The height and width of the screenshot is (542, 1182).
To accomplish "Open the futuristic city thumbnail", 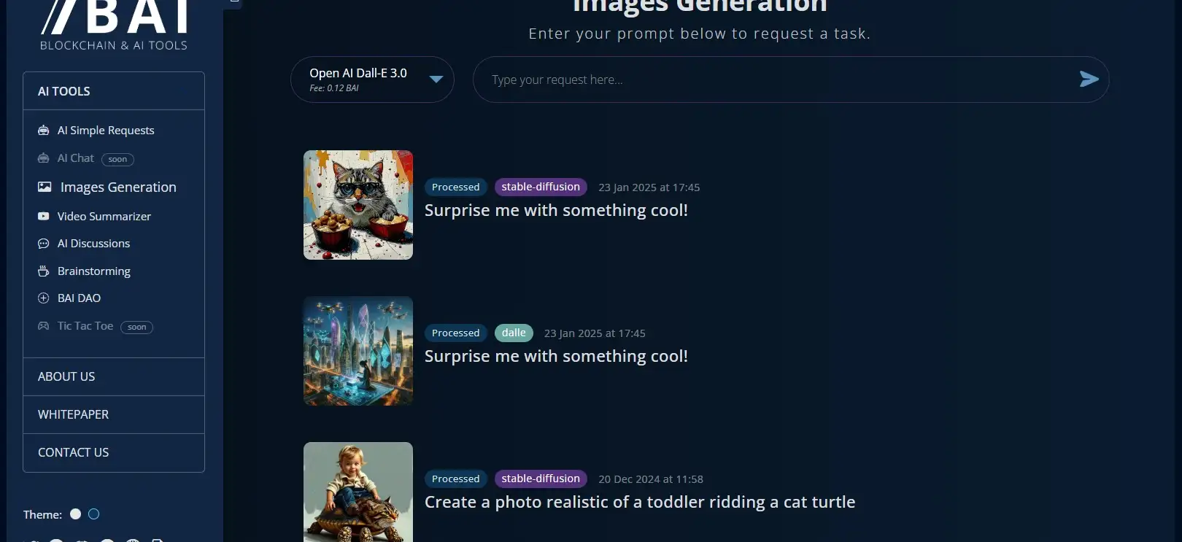I will pos(358,351).
